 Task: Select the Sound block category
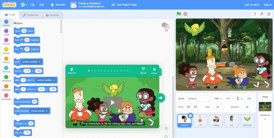tap(6, 42)
